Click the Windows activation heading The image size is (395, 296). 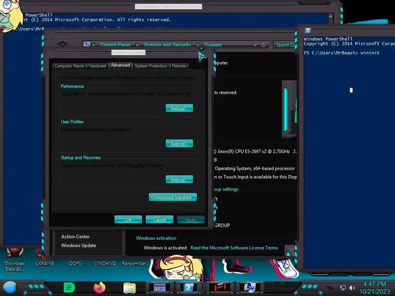pos(156,238)
